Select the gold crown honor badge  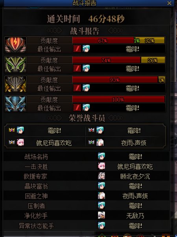[12, 130]
